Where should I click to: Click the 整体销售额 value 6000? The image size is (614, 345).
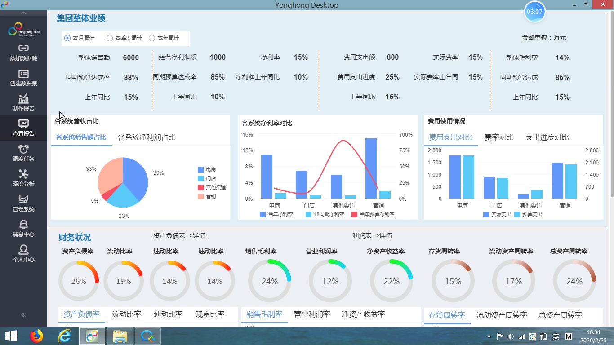[131, 57]
